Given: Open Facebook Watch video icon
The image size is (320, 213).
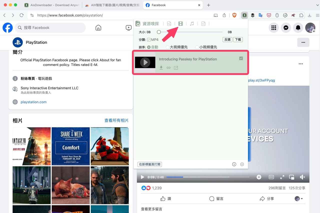Looking at the screenshot, I should pyautogui.click(x=128, y=28).
